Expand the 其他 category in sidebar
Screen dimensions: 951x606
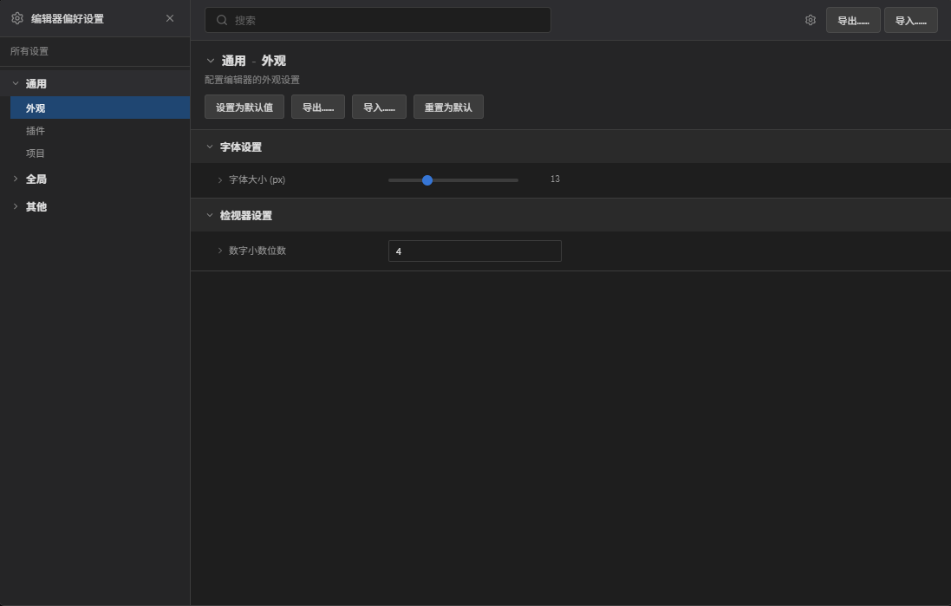[x=16, y=207]
